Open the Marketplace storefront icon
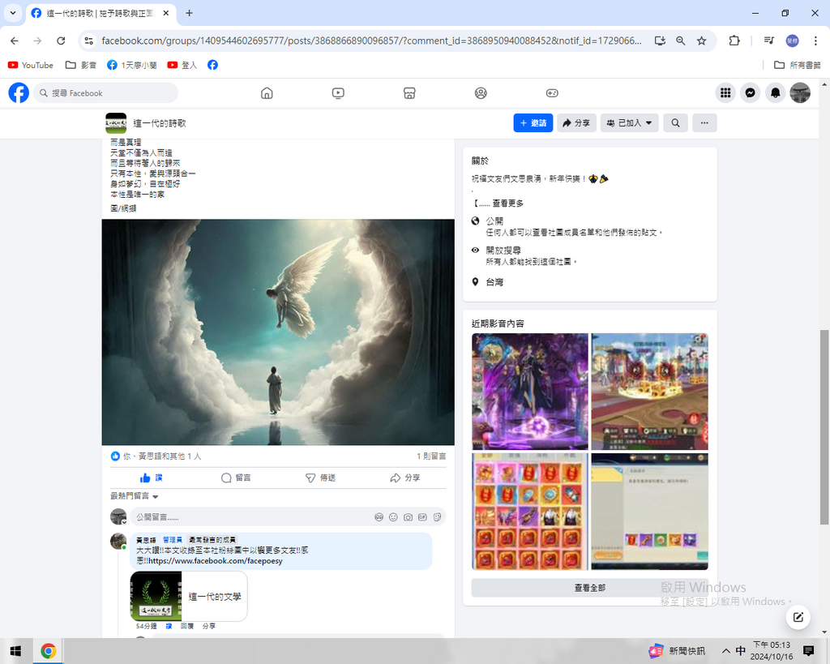830x664 pixels. tap(409, 93)
